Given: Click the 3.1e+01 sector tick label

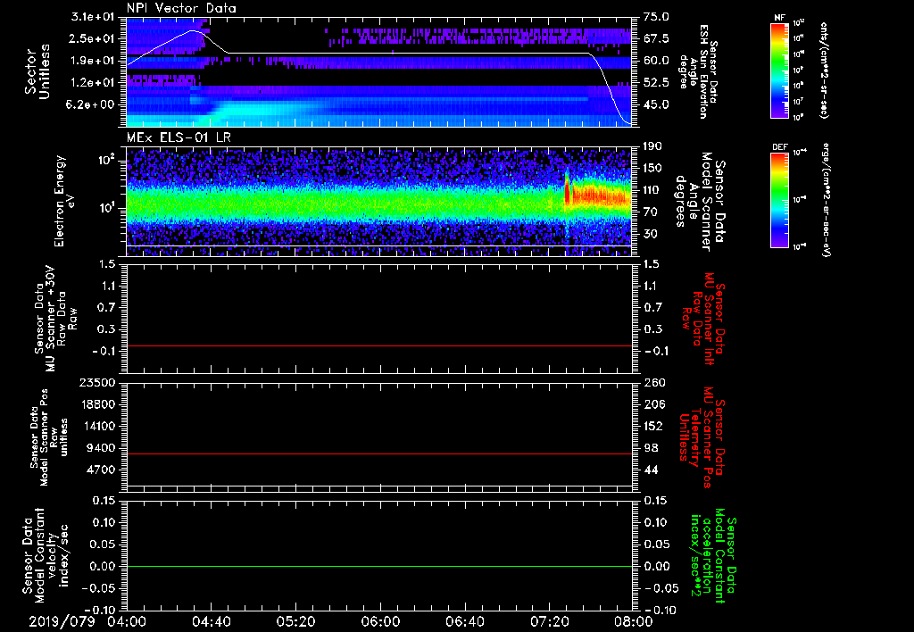Looking at the screenshot, I should [x=95, y=17].
